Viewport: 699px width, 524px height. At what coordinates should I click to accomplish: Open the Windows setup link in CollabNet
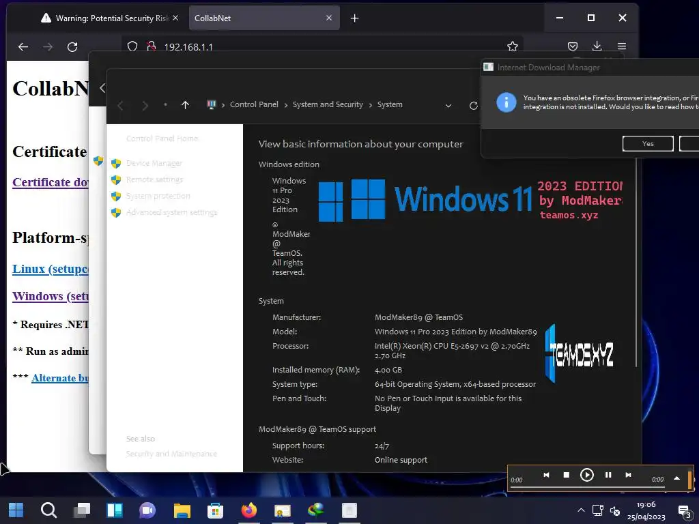(x=51, y=296)
